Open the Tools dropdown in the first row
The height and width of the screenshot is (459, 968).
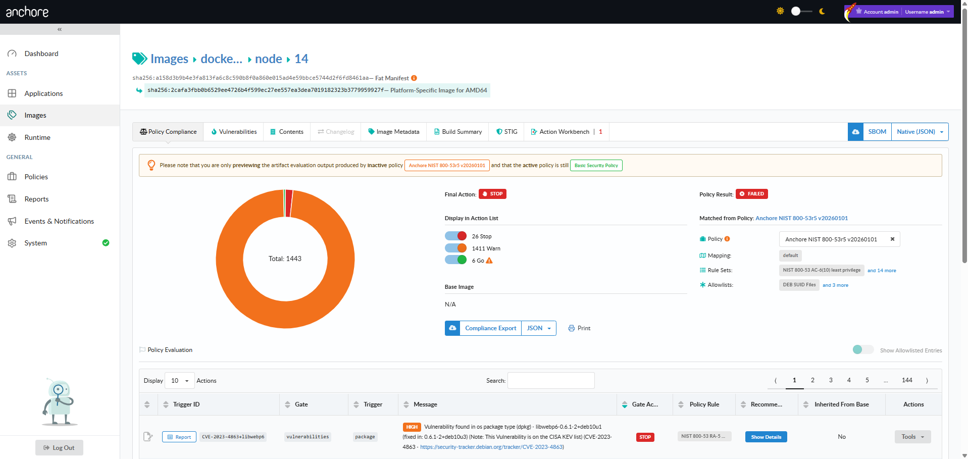(x=912, y=437)
